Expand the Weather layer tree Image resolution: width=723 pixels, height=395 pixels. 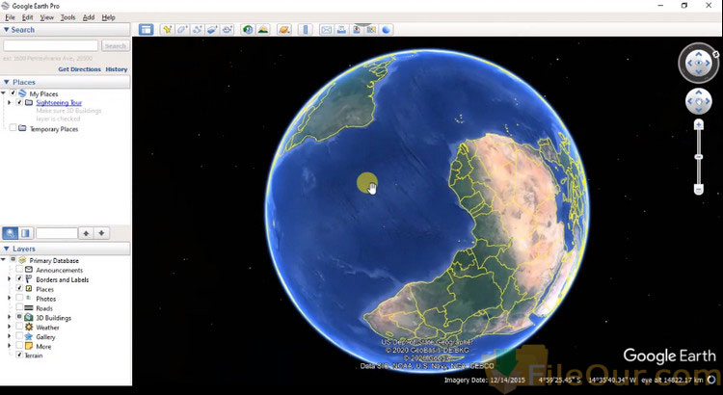click(x=9, y=328)
